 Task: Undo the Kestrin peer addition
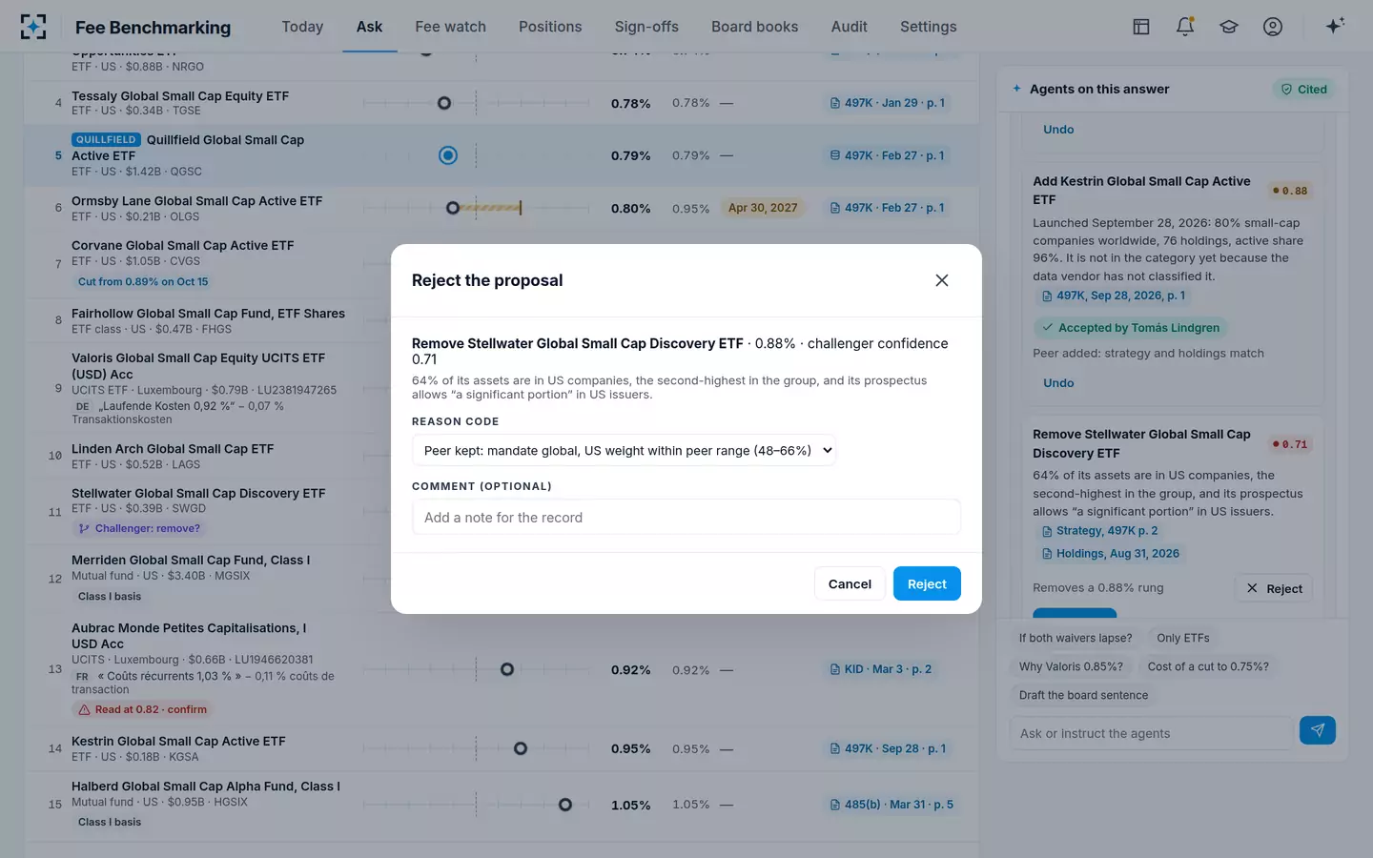(x=1058, y=383)
